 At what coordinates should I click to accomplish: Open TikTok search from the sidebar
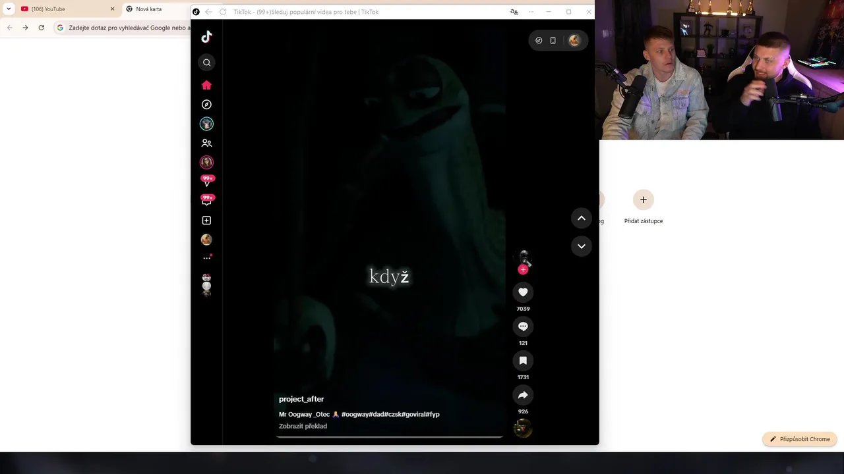206,63
